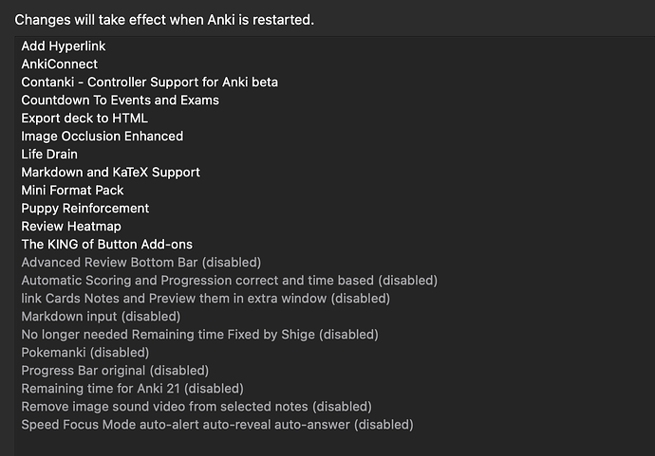This screenshot has width=655, height=456.
Task: Choose the Mini Format Pack add-on
Action: (x=72, y=191)
